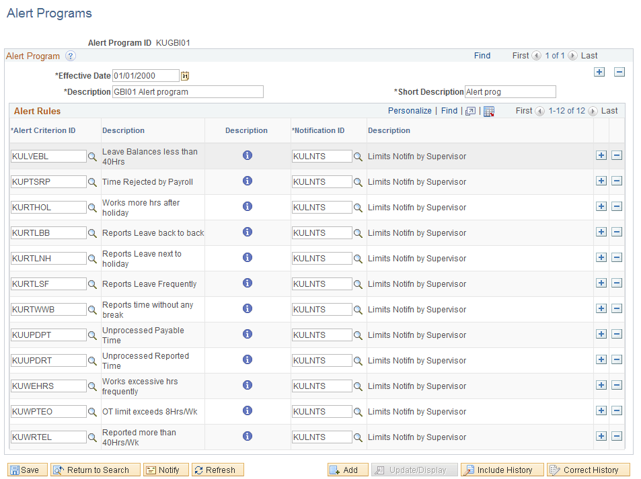
Task: Add a new row after KURTLBB
Action: point(601,232)
